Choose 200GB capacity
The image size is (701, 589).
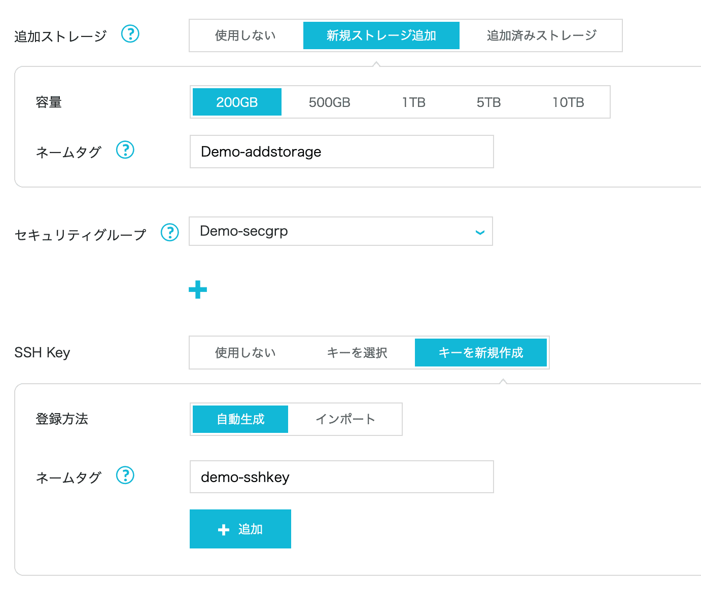237,102
